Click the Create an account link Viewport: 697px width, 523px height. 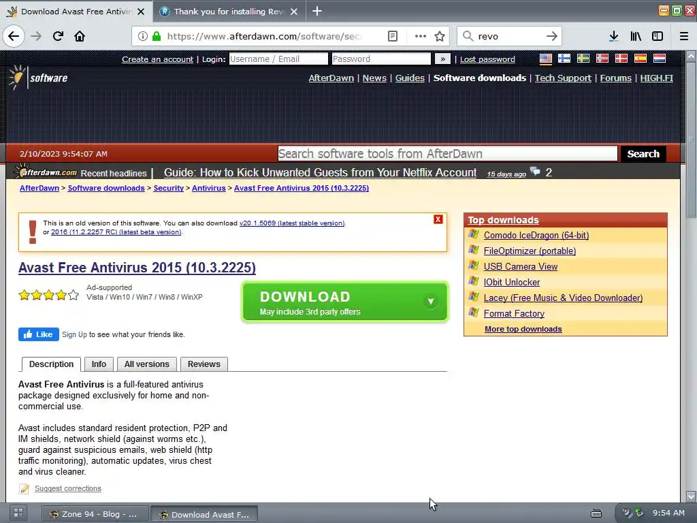coord(157,59)
